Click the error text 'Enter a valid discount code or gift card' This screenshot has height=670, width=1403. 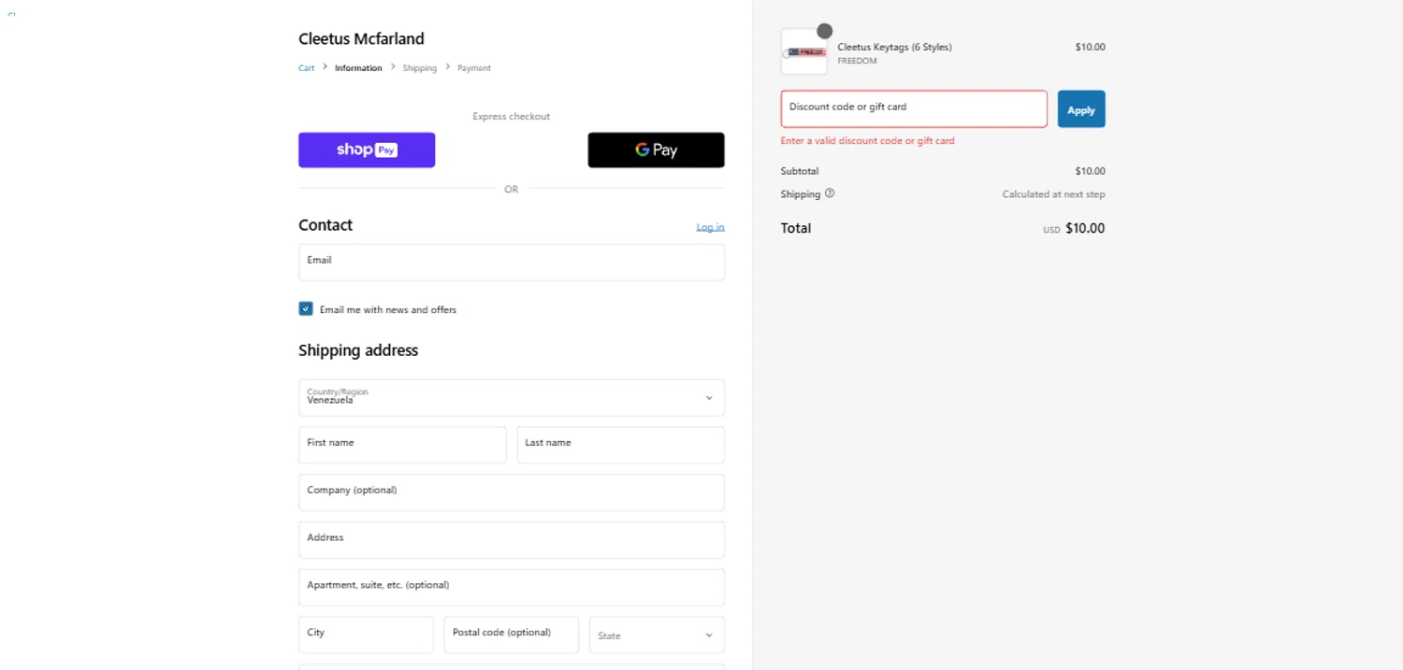coord(867,141)
